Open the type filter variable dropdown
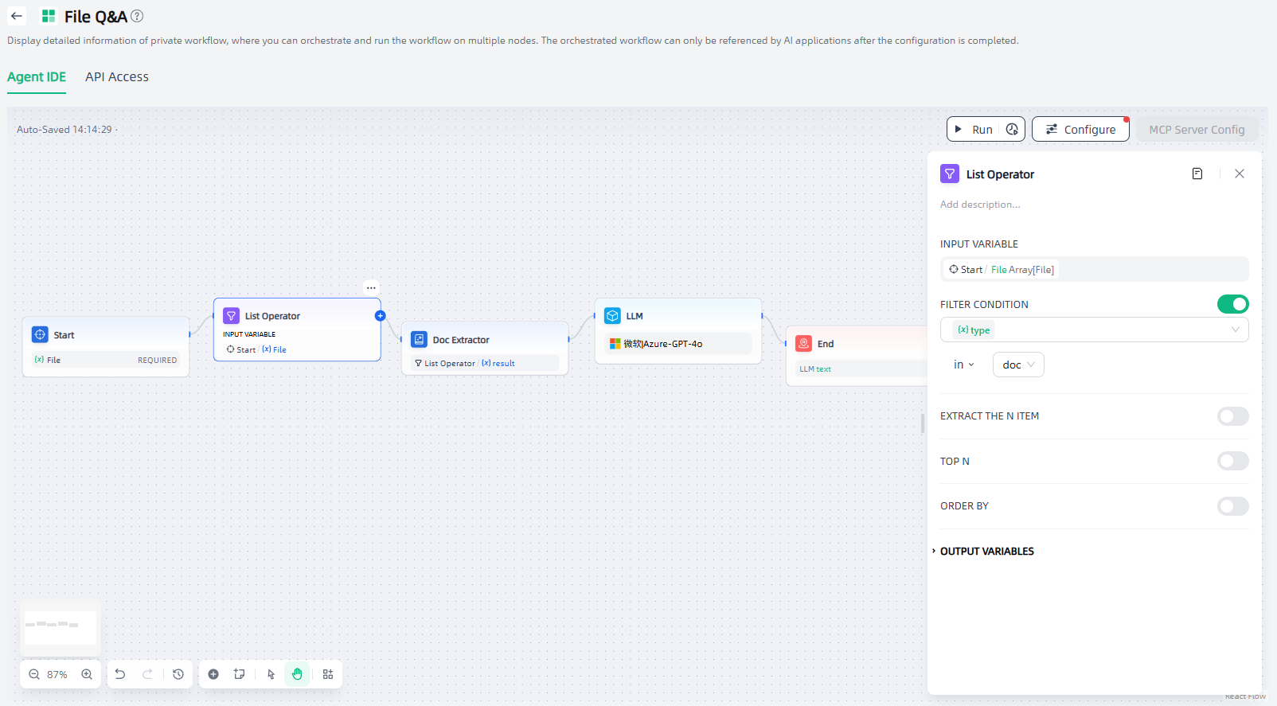This screenshot has height=706, width=1277. click(x=1094, y=330)
